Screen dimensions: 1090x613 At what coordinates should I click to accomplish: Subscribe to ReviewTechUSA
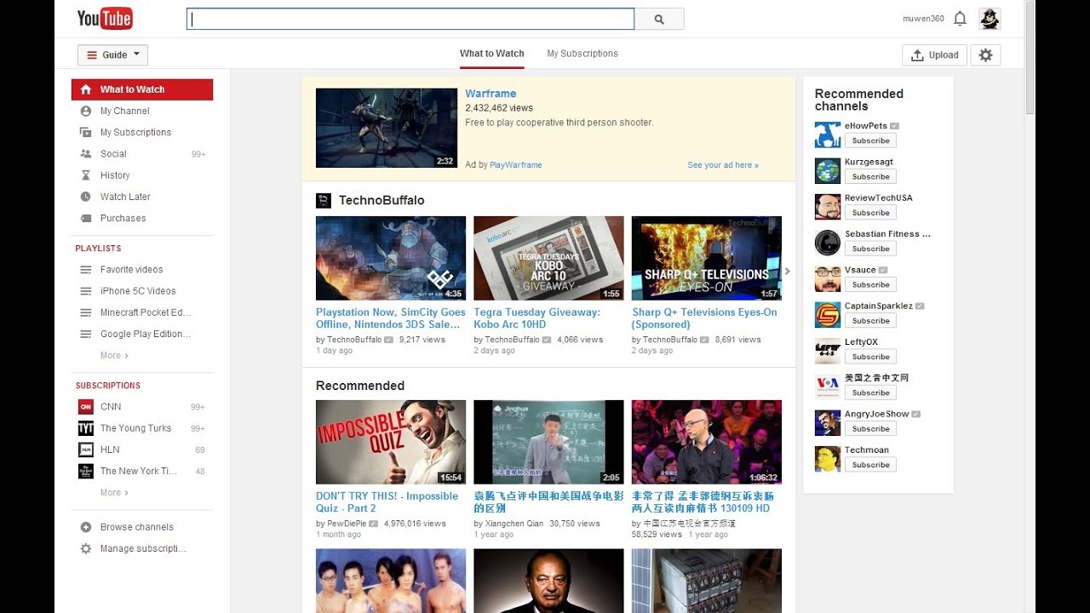click(870, 213)
